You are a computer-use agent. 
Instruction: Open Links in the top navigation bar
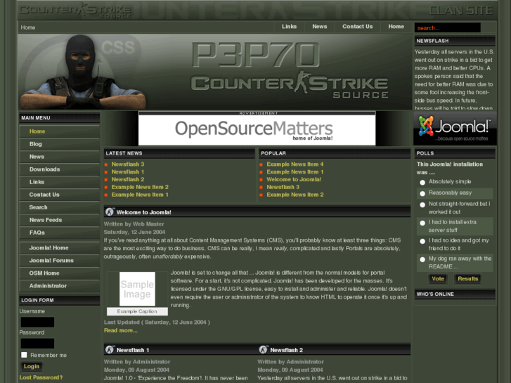click(289, 27)
